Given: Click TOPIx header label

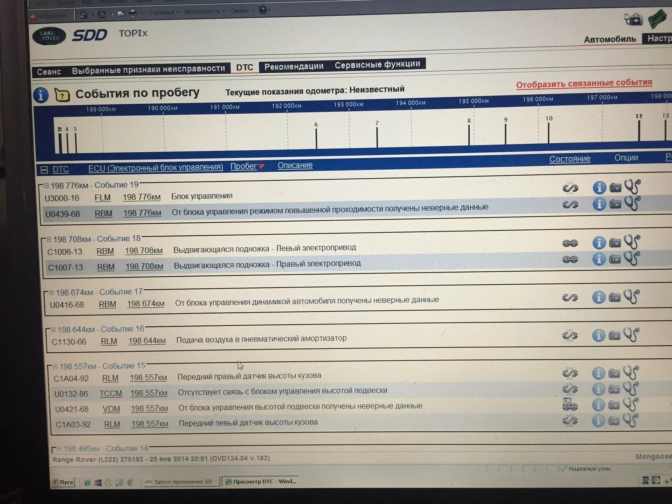Looking at the screenshot, I should 133,33.
